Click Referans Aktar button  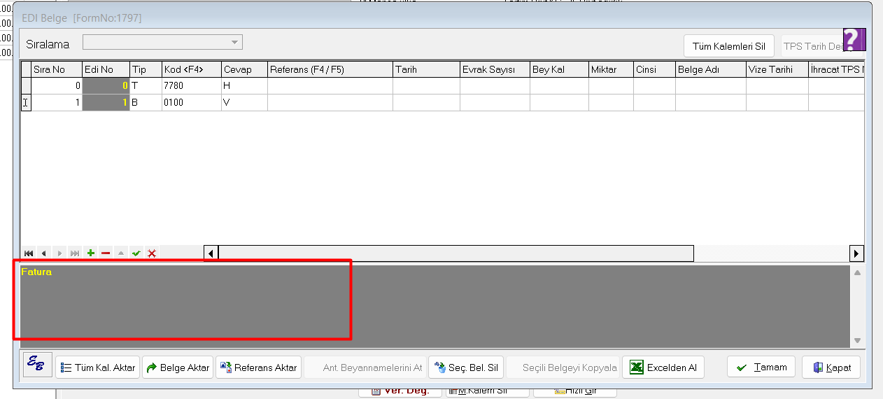tap(258, 367)
